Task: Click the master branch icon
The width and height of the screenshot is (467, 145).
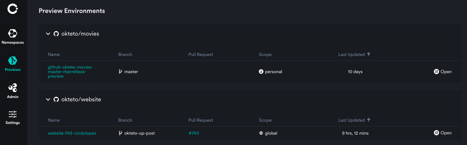Action: click(x=120, y=72)
